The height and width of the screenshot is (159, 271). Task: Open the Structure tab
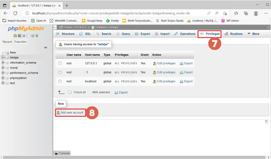[x=65, y=34]
